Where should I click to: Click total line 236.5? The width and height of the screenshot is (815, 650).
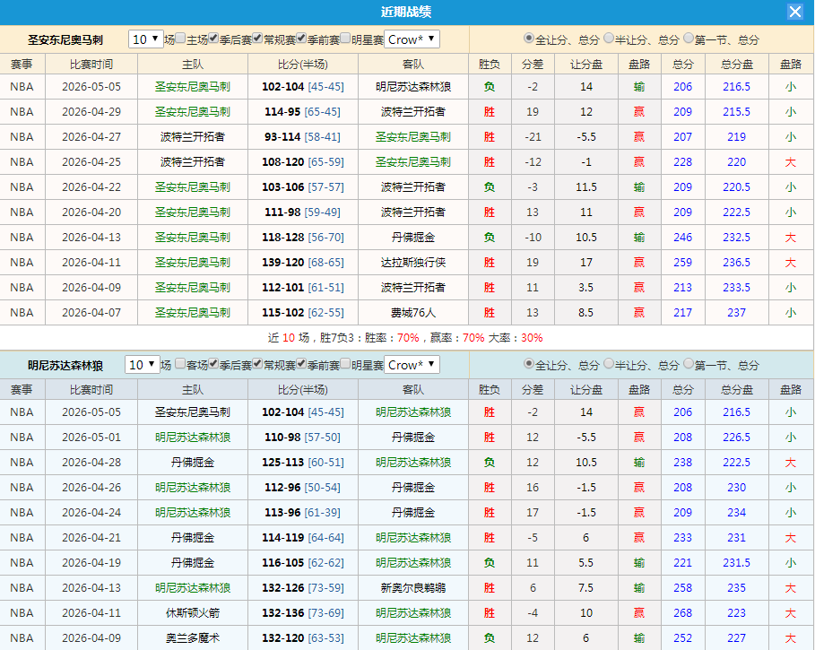pyautogui.click(x=736, y=263)
